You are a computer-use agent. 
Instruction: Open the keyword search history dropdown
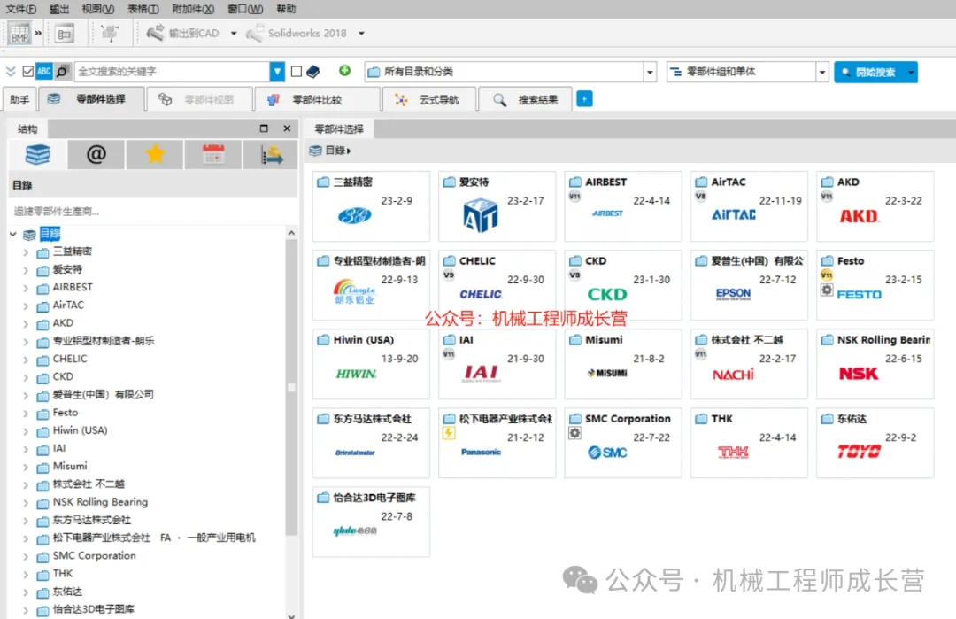pyautogui.click(x=277, y=72)
